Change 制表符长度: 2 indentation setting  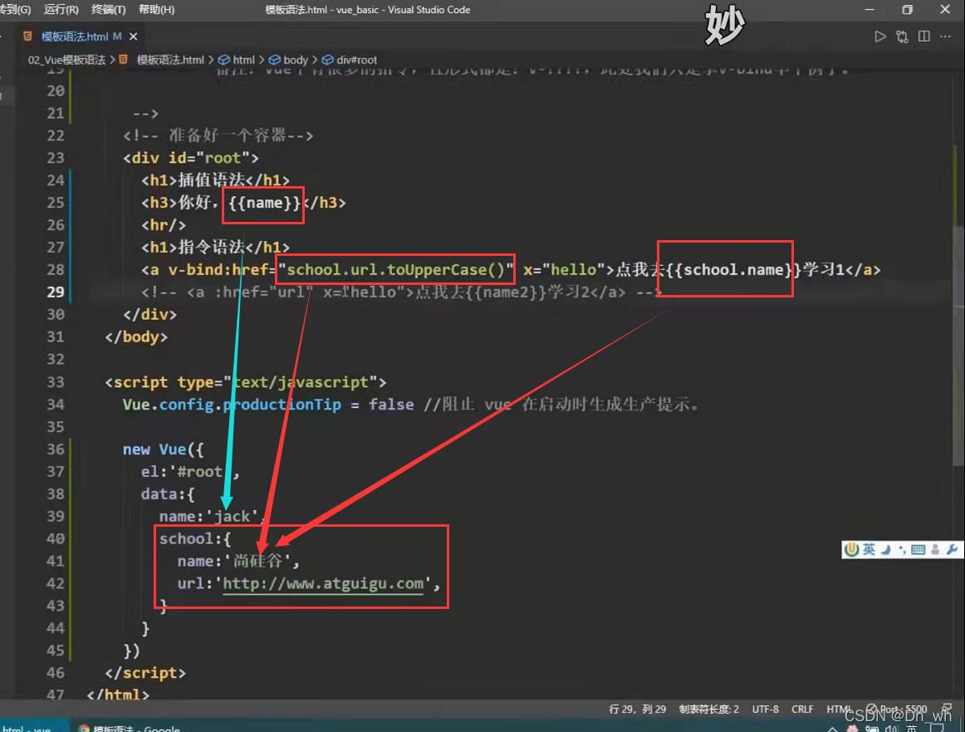click(709, 710)
